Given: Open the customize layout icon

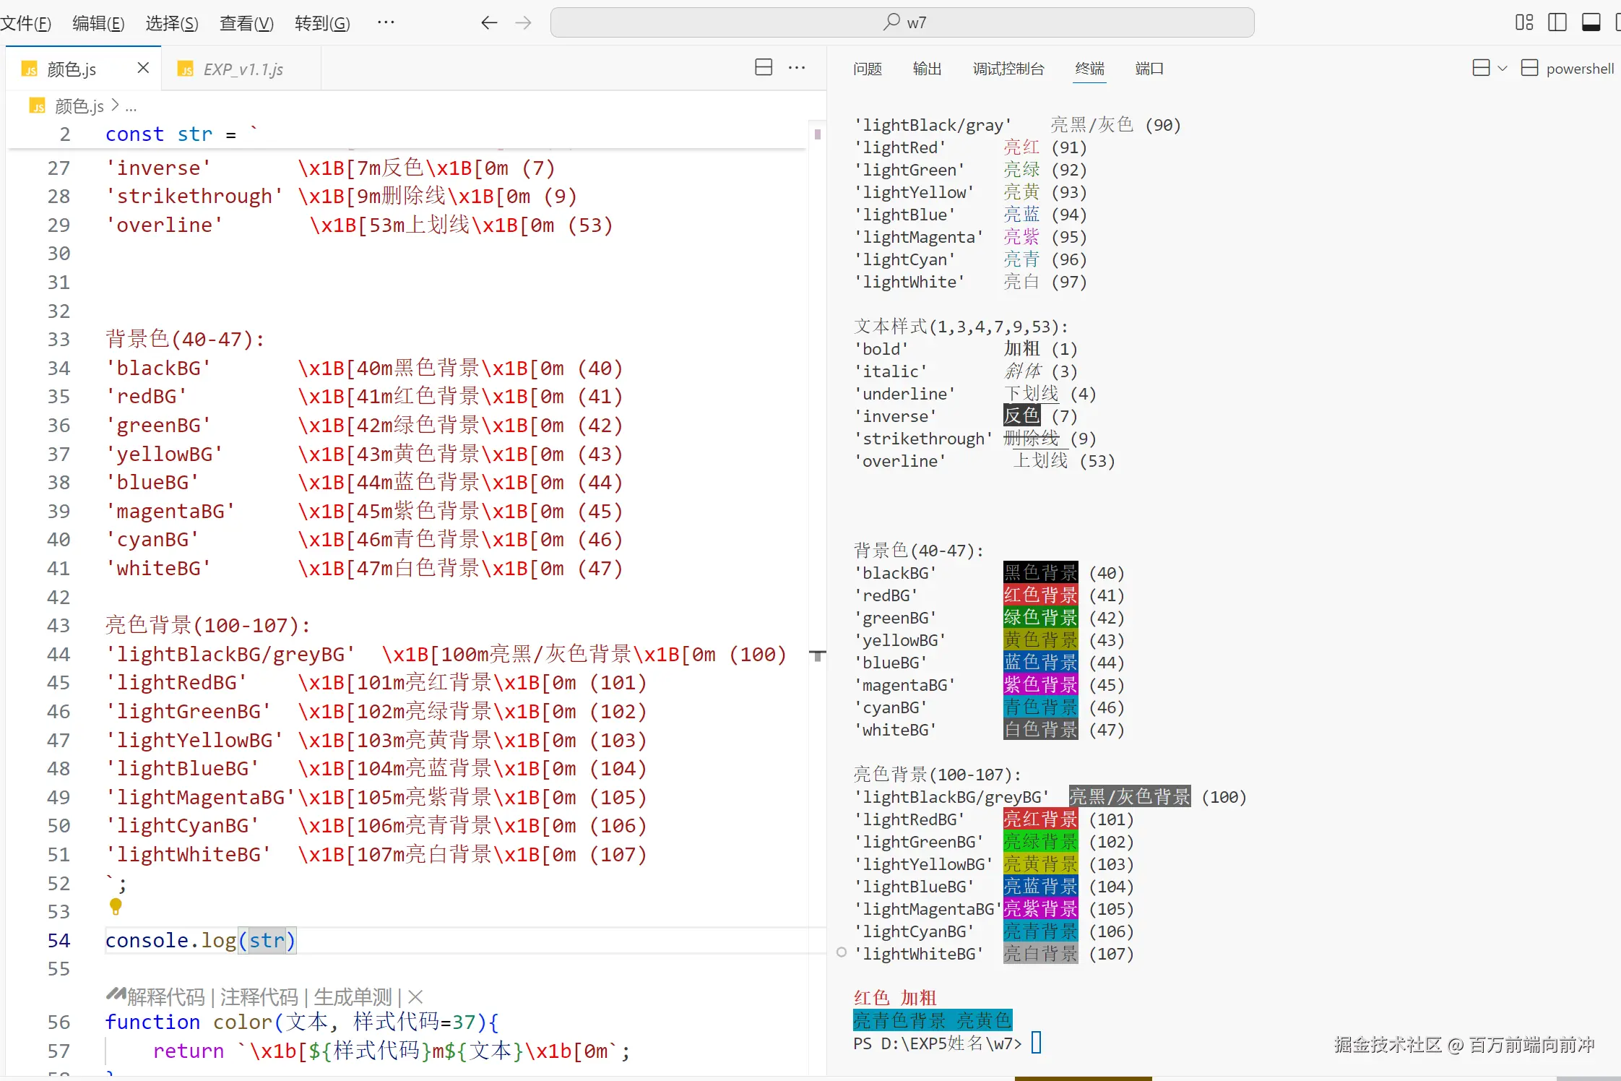Looking at the screenshot, I should pos(1523,23).
